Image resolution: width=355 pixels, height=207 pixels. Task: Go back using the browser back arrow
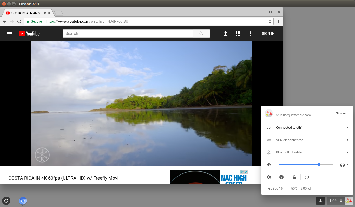tap(5, 21)
